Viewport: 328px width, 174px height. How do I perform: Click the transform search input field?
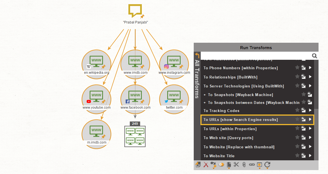[256, 56]
